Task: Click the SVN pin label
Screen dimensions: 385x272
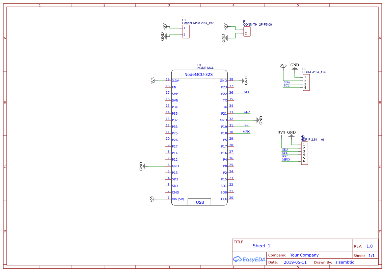Action: click(175, 101)
